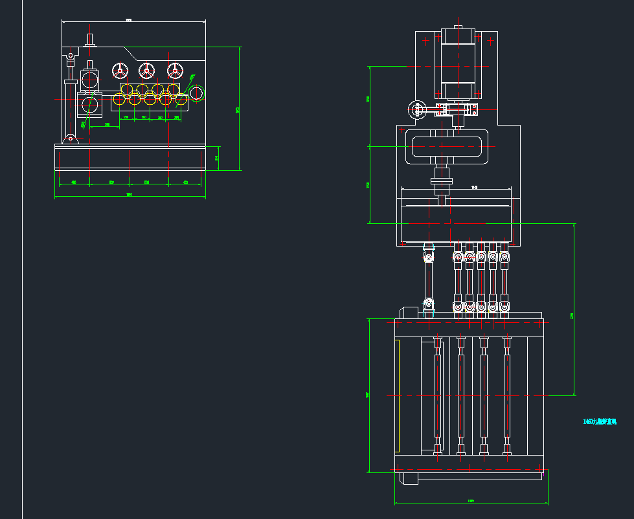Select the vertical hydraulic cylinder in the side view
The height and width of the screenshot is (519, 634).
[x=71, y=107]
